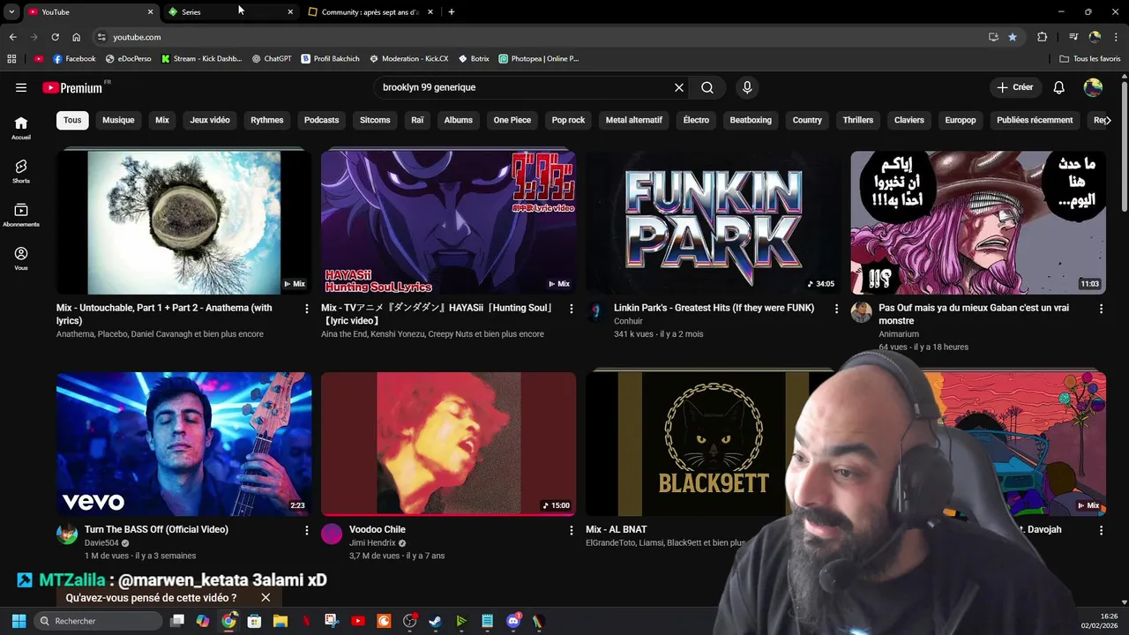Open options for HAYASii Hunting Soul mix
The height and width of the screenshot is (635, 1129).
tap(572, 309)
